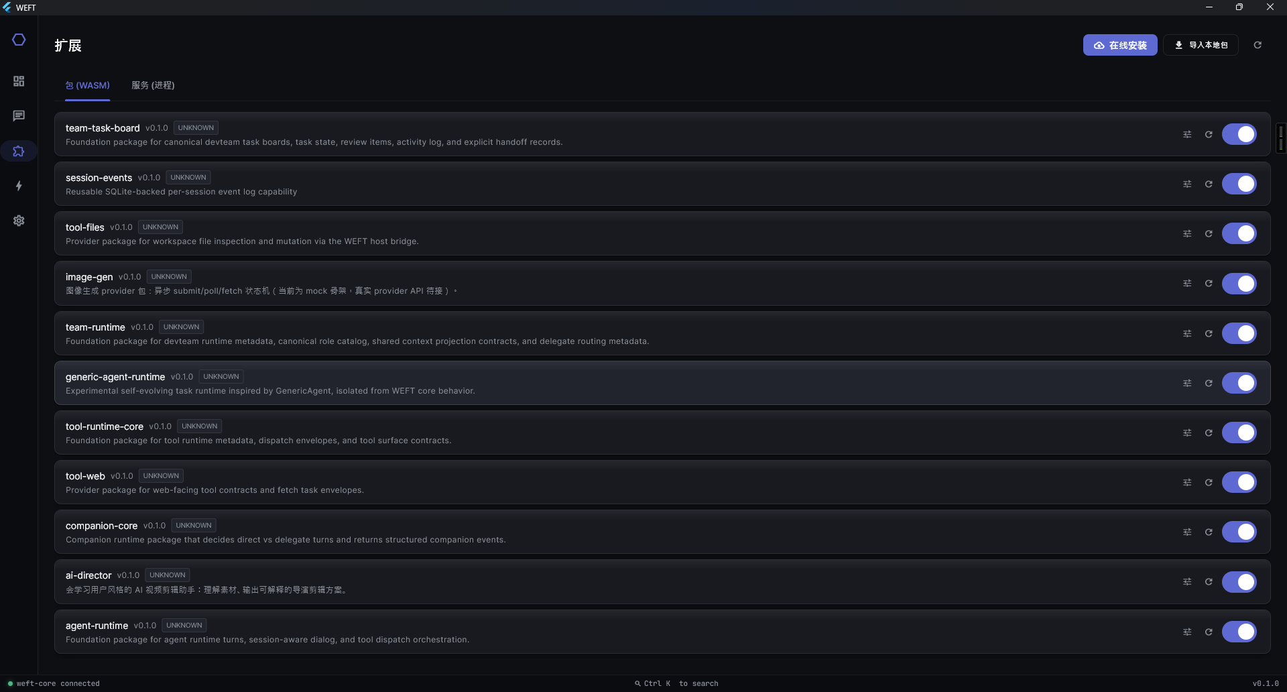This screenshot has height=692, width=1287.
Task: Open settings sliders for tool-web
Action: pos(1187,482)
